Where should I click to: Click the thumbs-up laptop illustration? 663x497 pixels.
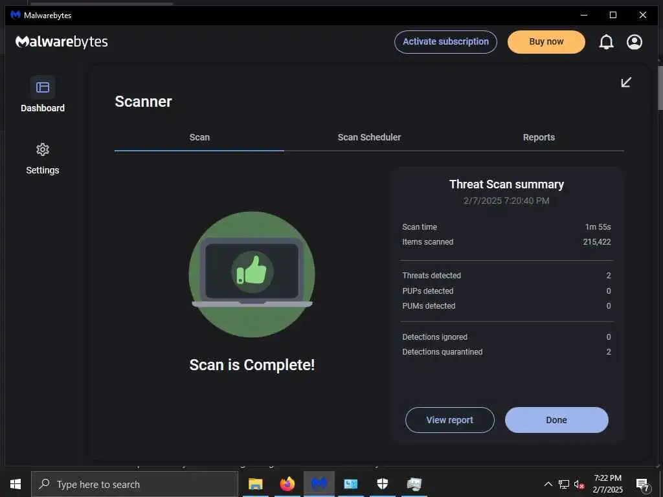[x=252, y=274]
